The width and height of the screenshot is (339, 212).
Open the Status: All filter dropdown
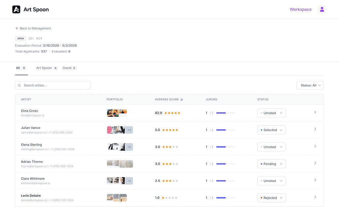[x=310, y=85]
